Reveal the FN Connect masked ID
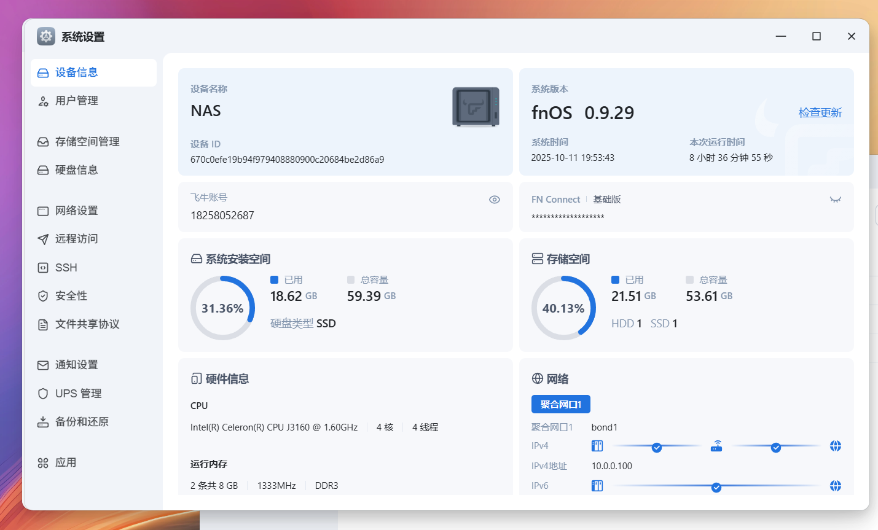This screenshot has width=878, height=530. pyautogui.click(x=835, y=200)
